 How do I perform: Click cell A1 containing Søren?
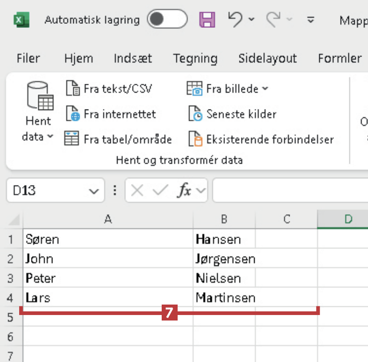(x=107, y=238)
